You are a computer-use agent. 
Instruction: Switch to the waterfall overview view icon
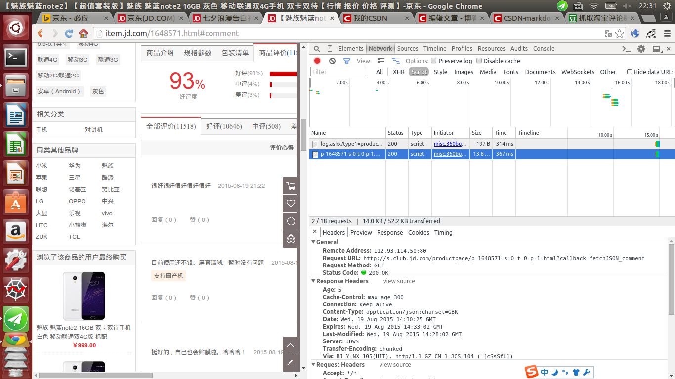[396, 61]
